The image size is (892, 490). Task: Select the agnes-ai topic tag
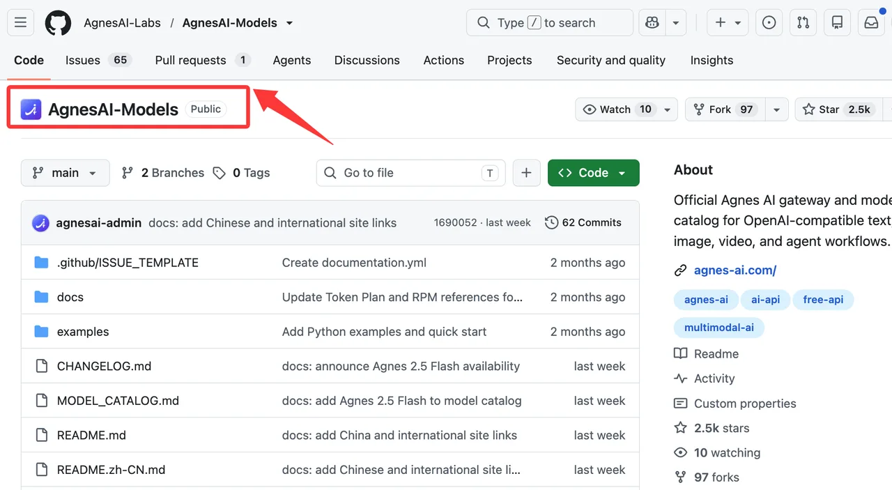(706, 300)
